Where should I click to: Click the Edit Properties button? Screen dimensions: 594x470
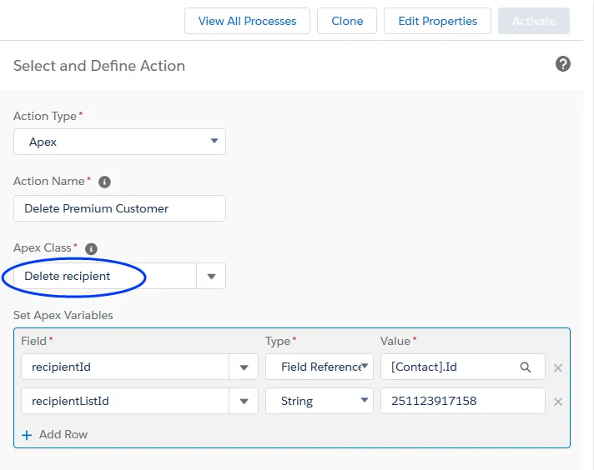tap(437, 21)
